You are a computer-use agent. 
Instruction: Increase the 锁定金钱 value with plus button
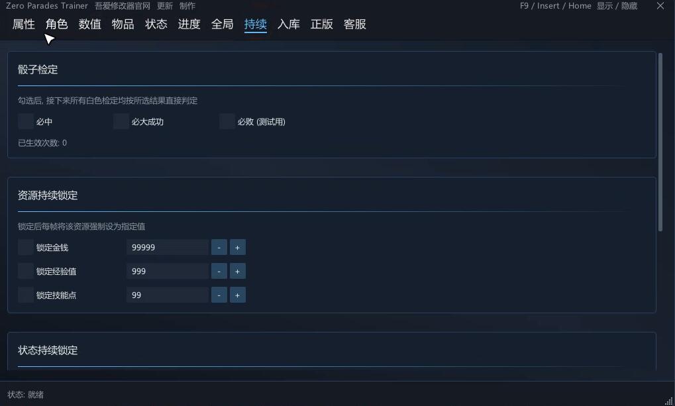point(237,248)
